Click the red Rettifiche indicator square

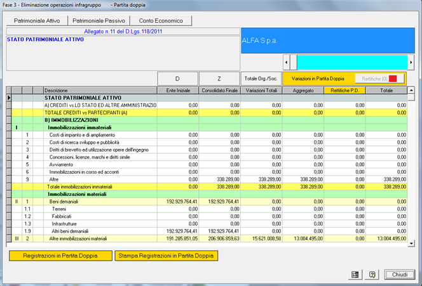point(392,79)
